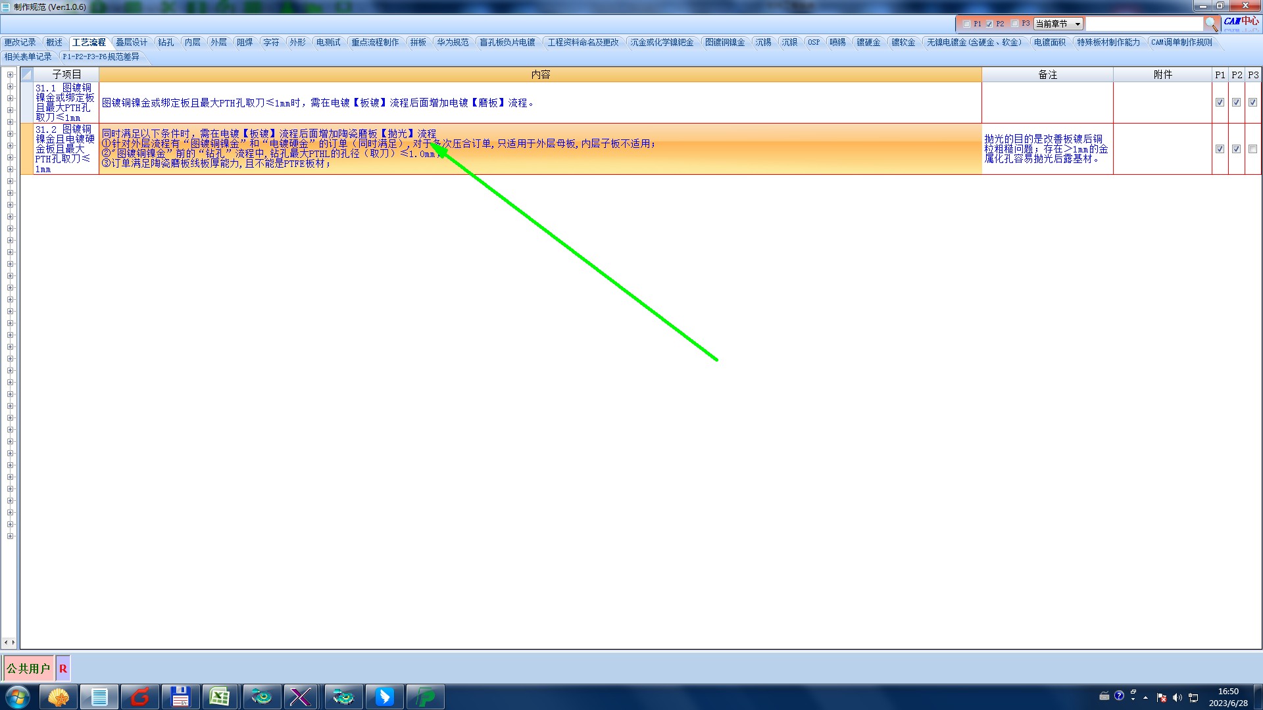Enable the P1 filter checkbox in search bar
The width and height of the screenshot is (1263, 710).
pos(966,24)
